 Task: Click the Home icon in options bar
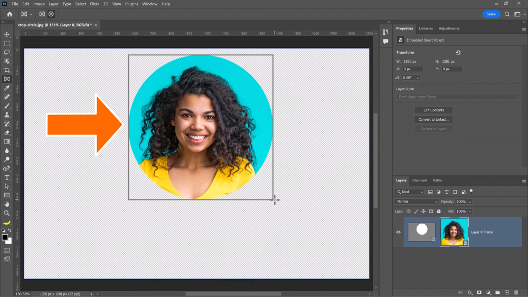point(10,14)
